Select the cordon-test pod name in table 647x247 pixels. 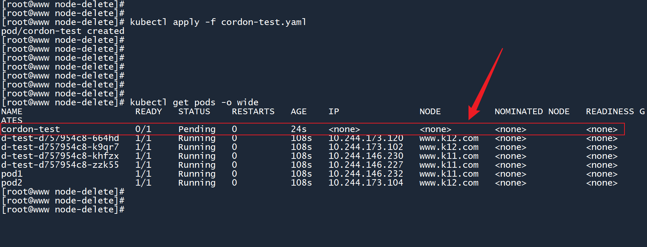pyautogui.click(x=31, y=129)
